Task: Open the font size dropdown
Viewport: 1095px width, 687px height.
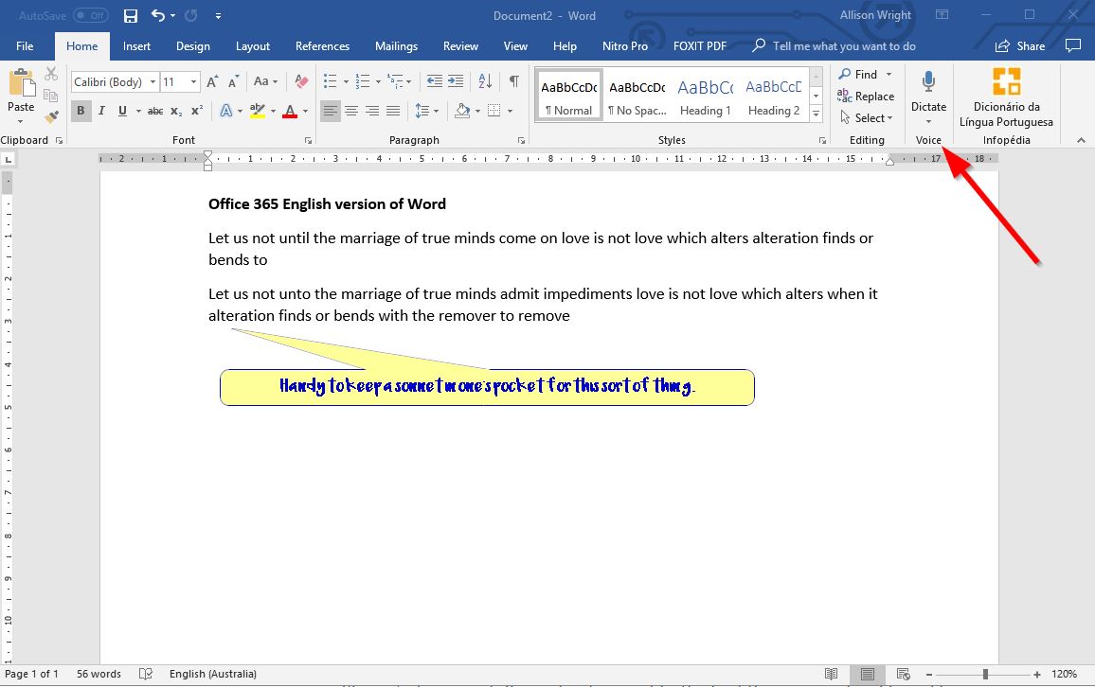Action: click(x=194, y=82)
